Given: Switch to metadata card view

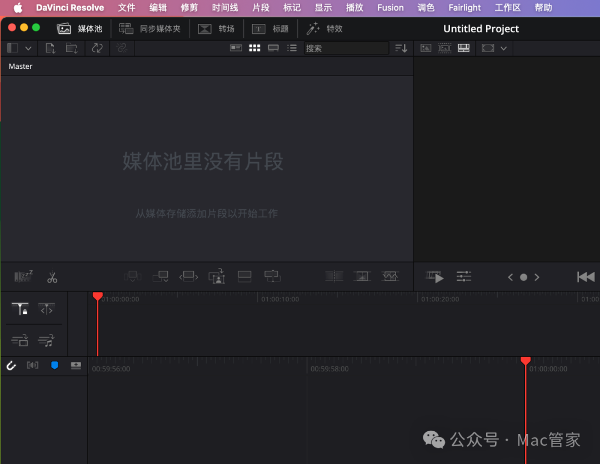Looking at the screenshot, I should (236, 48).
